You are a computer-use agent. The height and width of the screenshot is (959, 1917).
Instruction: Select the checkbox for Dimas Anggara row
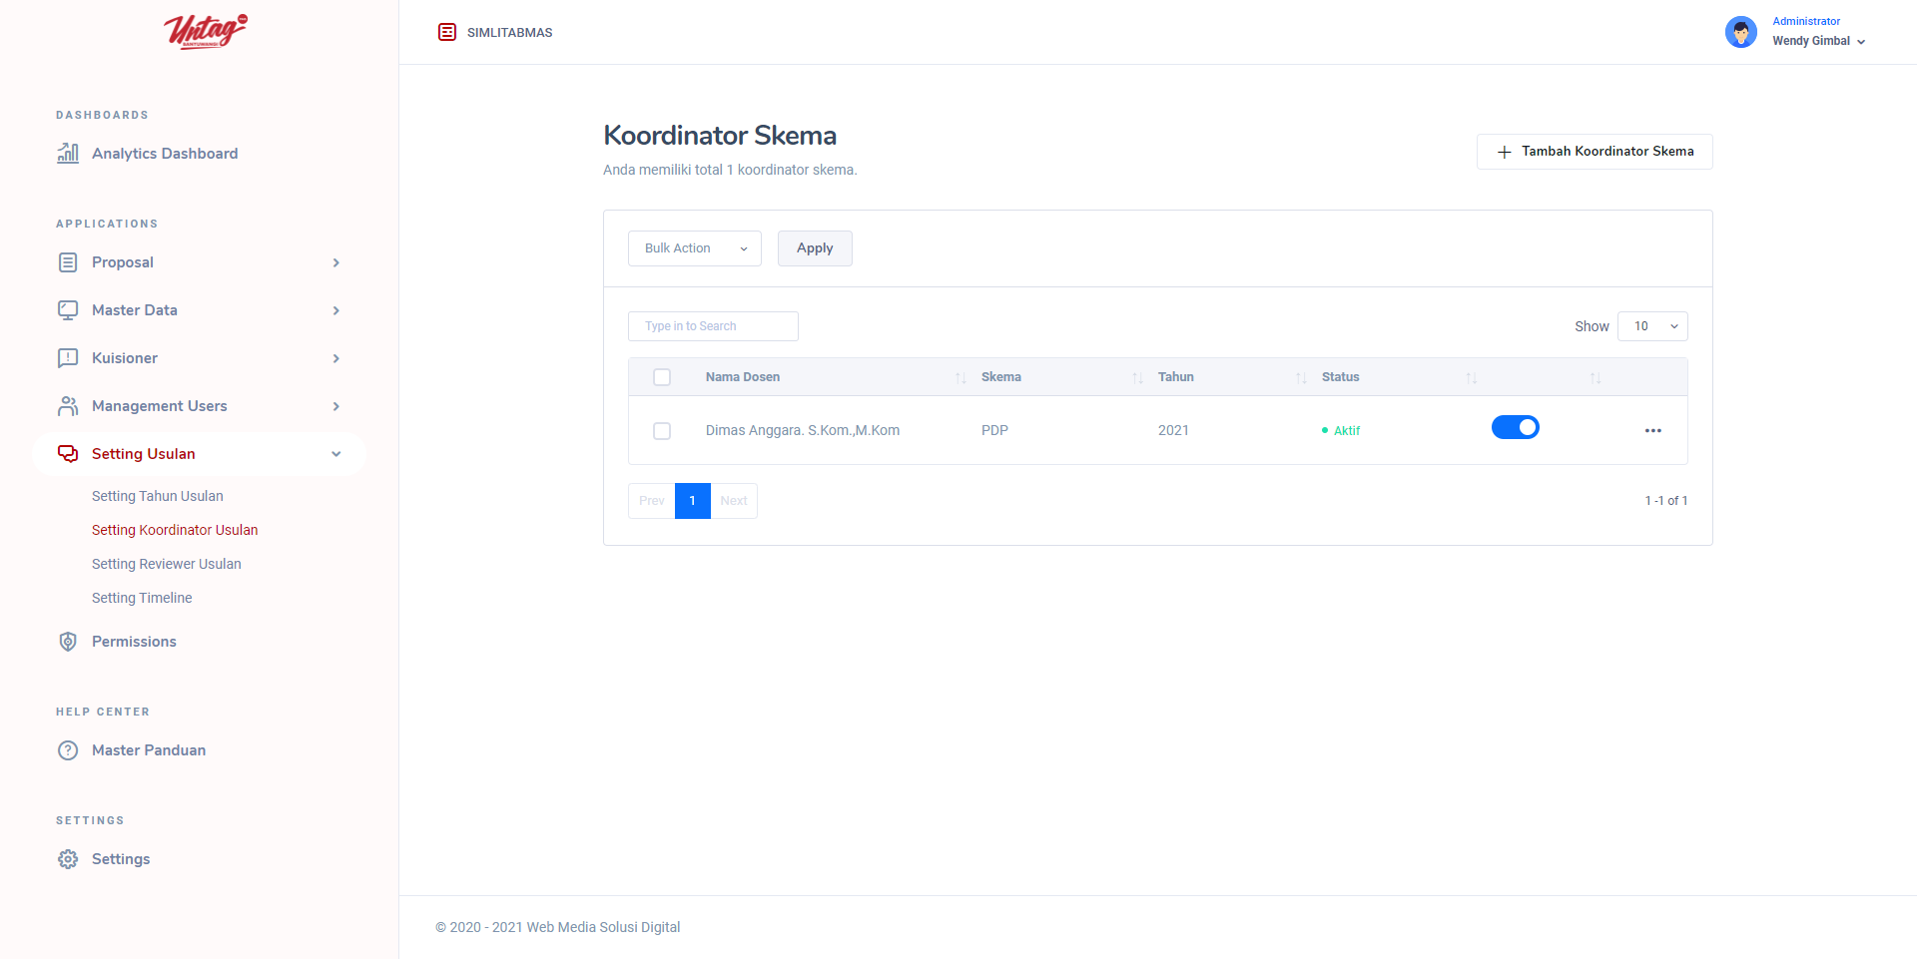tap(662, 431)
